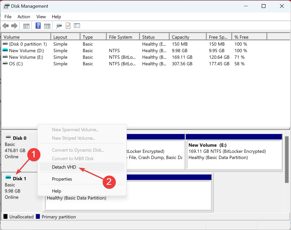The width and height of the screenshot is (291, 230).
Task: Maximize the Disk Management window
Action: pos(263,6)
